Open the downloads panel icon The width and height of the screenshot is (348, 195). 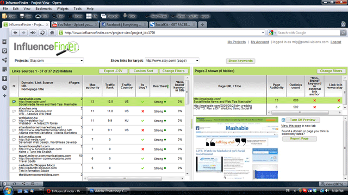(x=4, y=79)
